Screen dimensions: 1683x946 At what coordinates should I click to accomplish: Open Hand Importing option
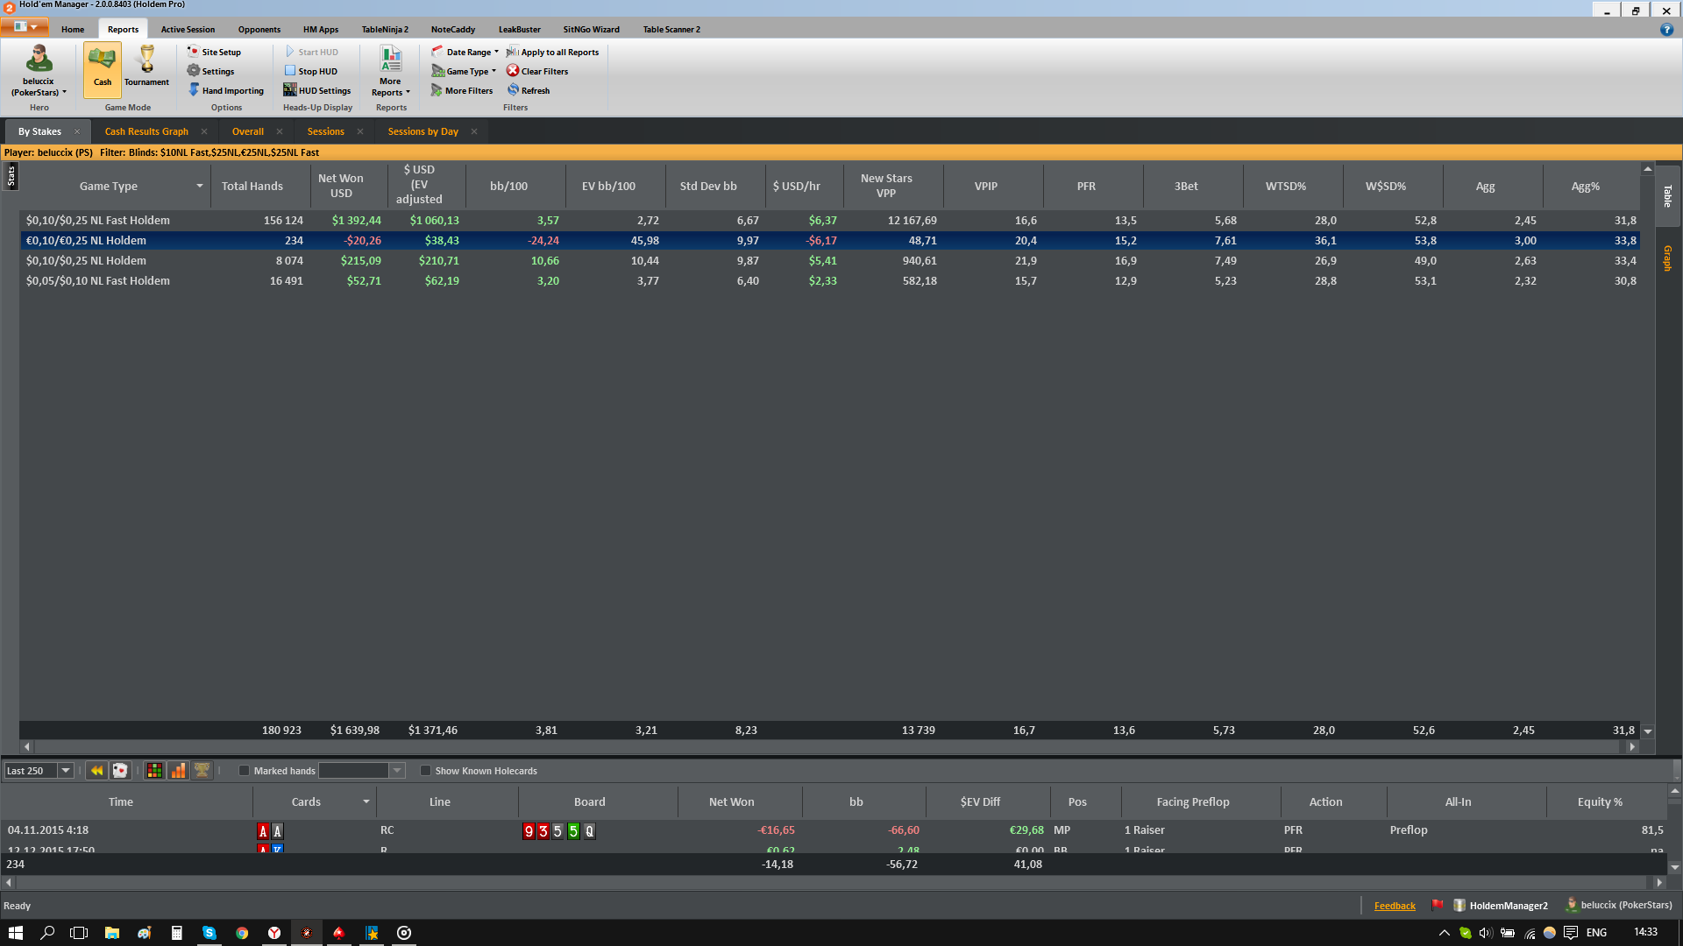(226, 90)
